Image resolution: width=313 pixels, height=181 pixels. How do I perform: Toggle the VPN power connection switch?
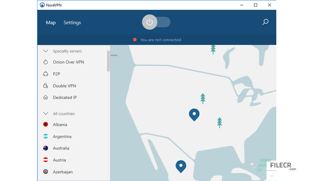[156, 22]
